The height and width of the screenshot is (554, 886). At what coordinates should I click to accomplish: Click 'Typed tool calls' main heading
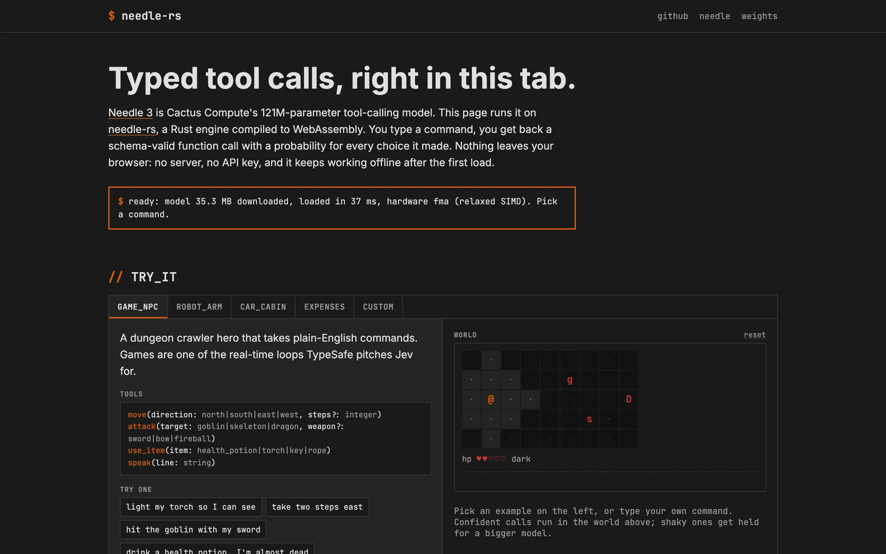pos(342,78)
